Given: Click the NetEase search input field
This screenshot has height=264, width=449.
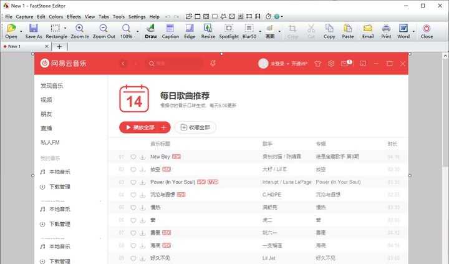Looking at the screenshot, I should 175,64.
